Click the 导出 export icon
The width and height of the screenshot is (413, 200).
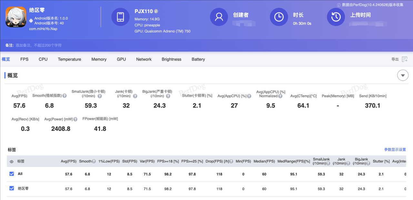(x=405, y=59)
